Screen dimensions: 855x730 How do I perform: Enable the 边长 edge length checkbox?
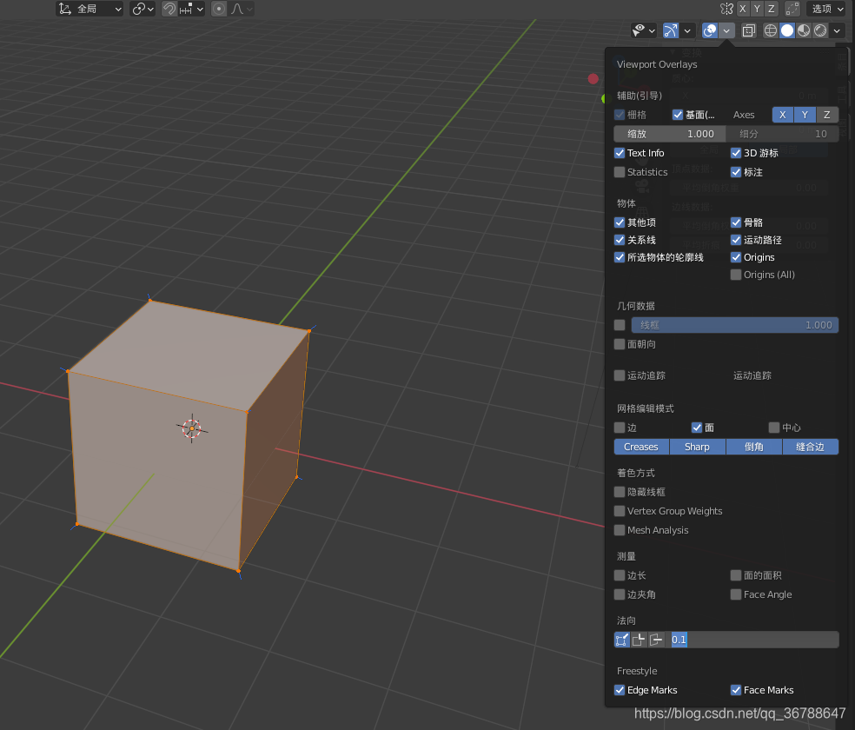tap(620, 575)
